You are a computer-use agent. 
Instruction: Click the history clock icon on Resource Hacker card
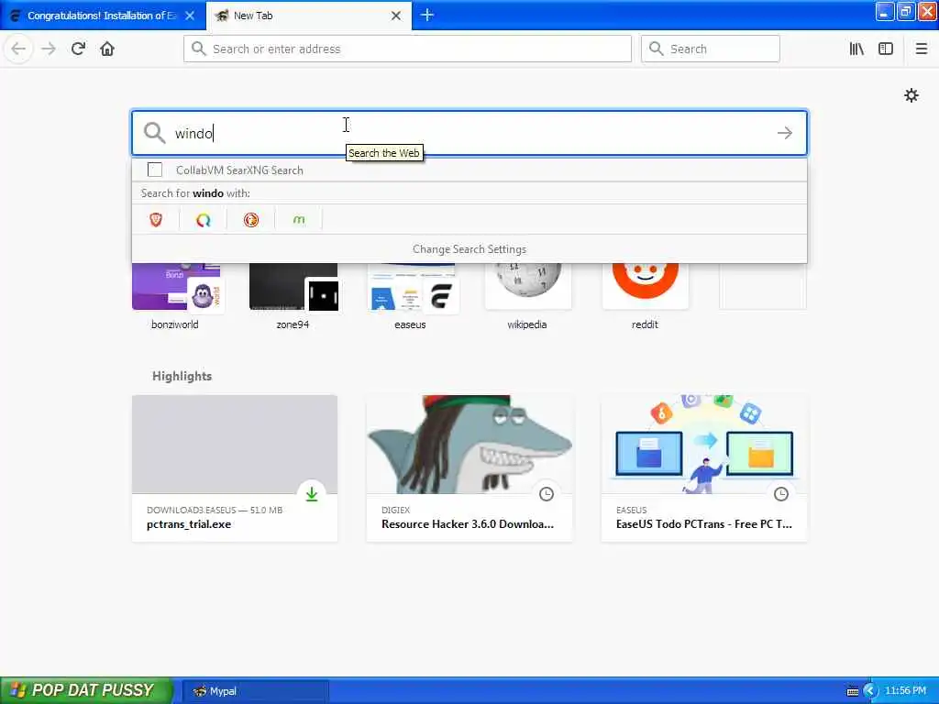(547, 494)
